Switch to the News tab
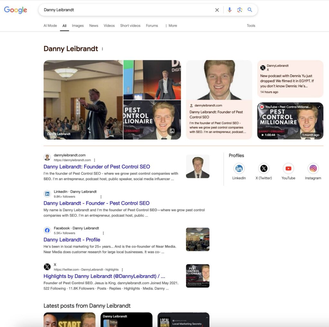 click(93, 26)
